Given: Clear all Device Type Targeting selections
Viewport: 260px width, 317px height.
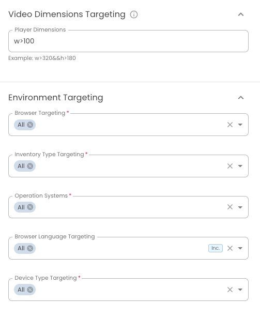Looking at the screenshot, I should coord(230,290).
